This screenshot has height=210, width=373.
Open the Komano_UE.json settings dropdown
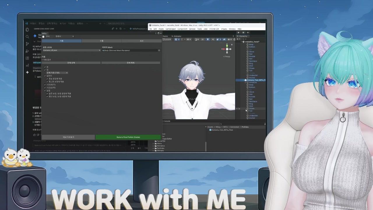(71, 50)
